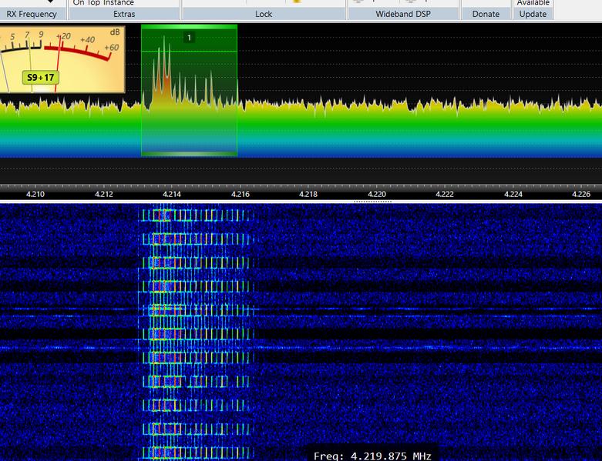The width and height of the screenshot is (602, 461).
Task: Select the Donate ribbon group label
Action: (x=486, y=14)
